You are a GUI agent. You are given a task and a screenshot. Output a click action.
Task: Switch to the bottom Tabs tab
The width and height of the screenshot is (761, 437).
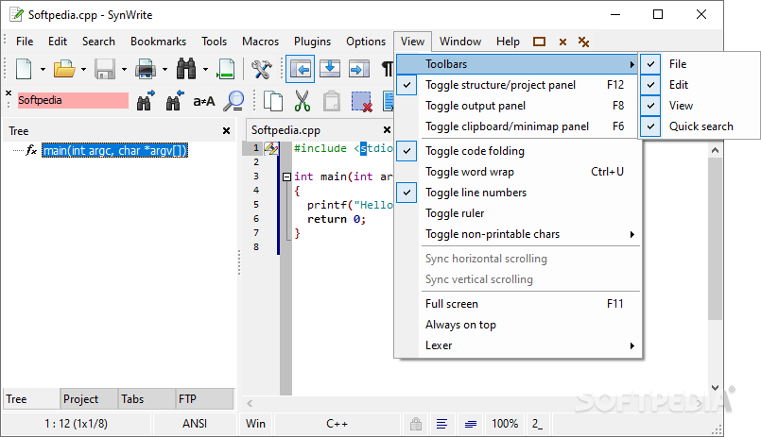click(147, 399)
